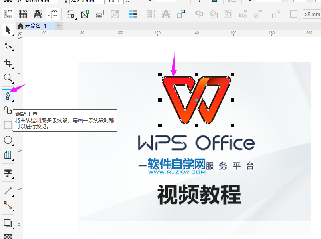Toggle rulers visibility
Image resolution: width=321 pixels, height=239 pixels.
tap(8, 14)
